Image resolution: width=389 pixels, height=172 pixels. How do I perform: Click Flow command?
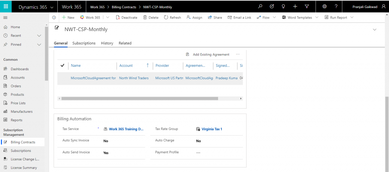[x=263, y=17]
